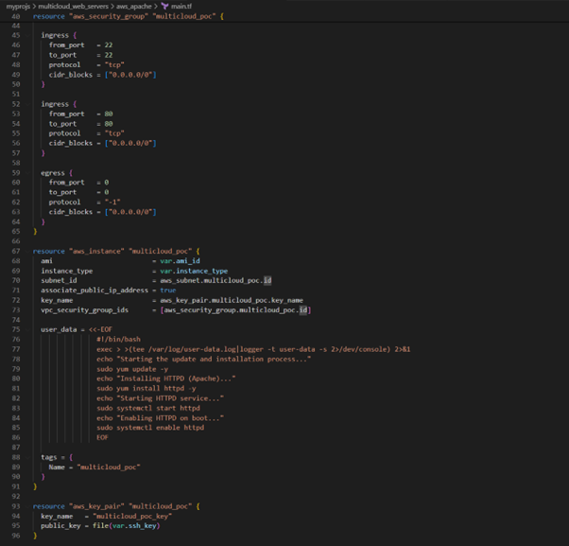Expand the multicloud_web_servers breadcrumb
The image size is (569, 546).
pyautogui.click(x=74, y=6)
